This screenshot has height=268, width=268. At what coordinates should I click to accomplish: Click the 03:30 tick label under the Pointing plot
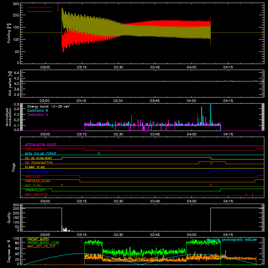[x=118, y=67]
